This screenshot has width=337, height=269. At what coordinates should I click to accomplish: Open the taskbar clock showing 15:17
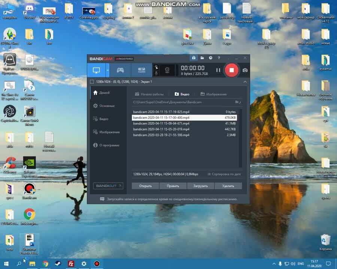[314, 264]
